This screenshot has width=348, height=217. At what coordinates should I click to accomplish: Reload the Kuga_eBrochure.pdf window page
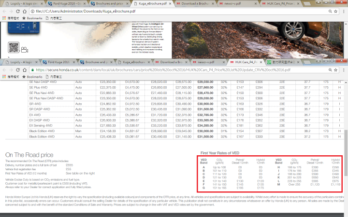(18, 11)
